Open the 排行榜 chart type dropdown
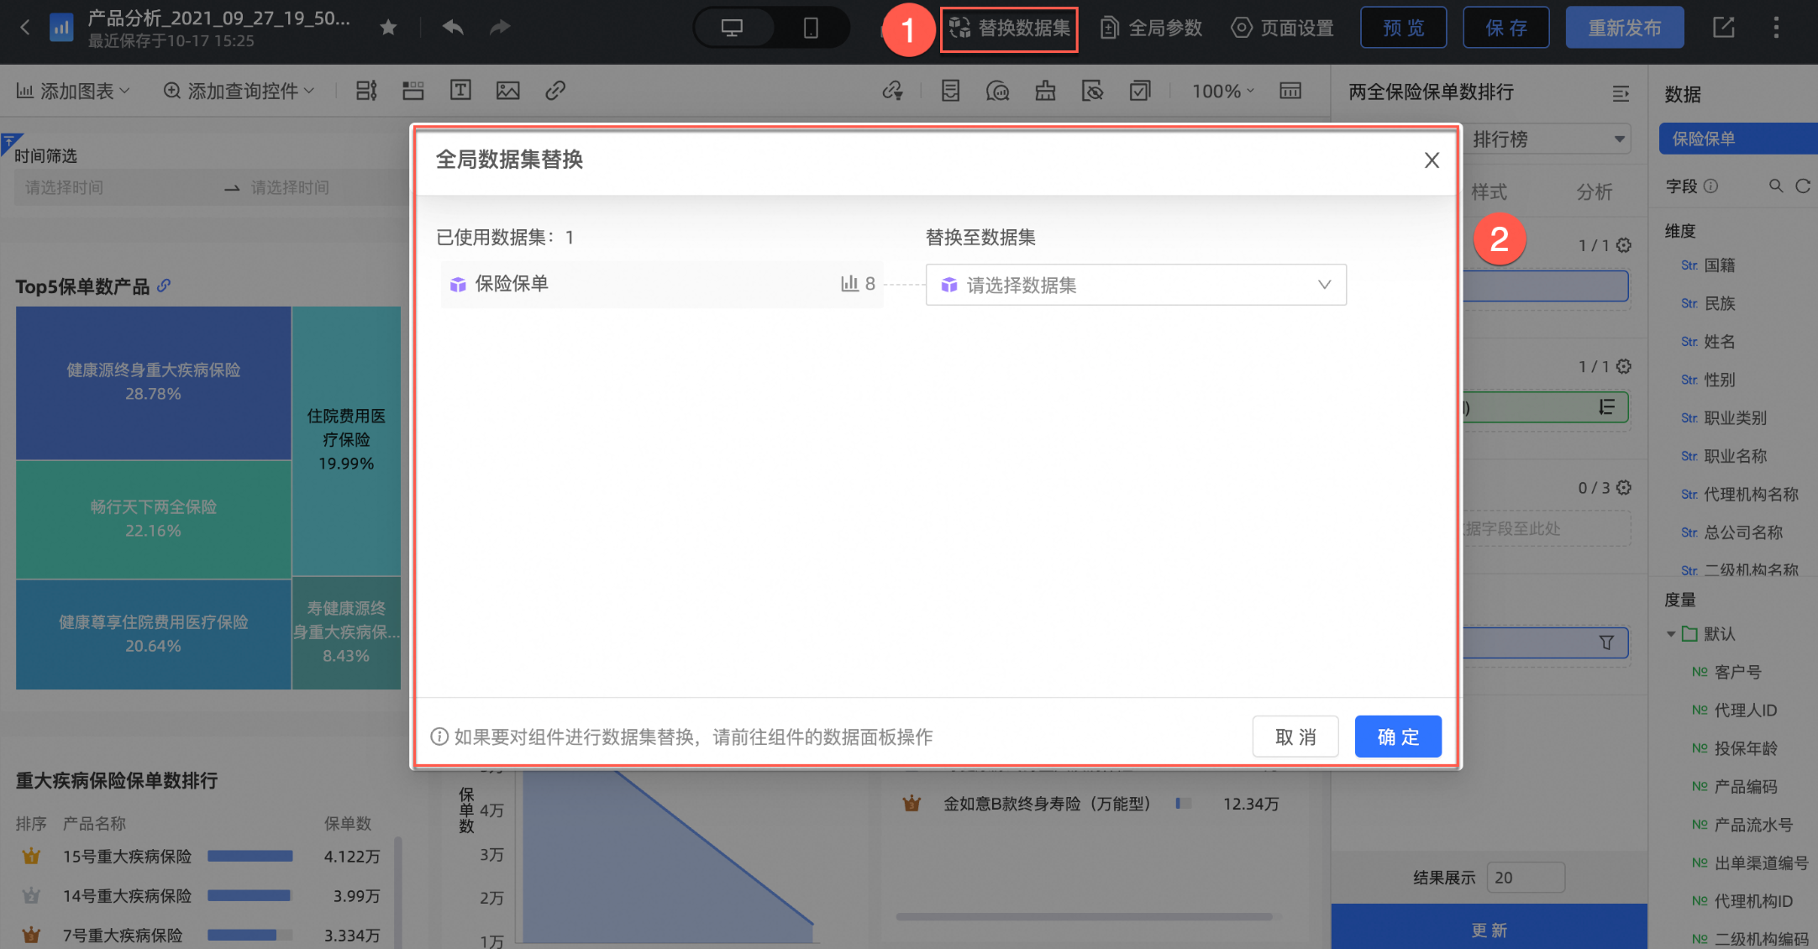 (1547, 139)
